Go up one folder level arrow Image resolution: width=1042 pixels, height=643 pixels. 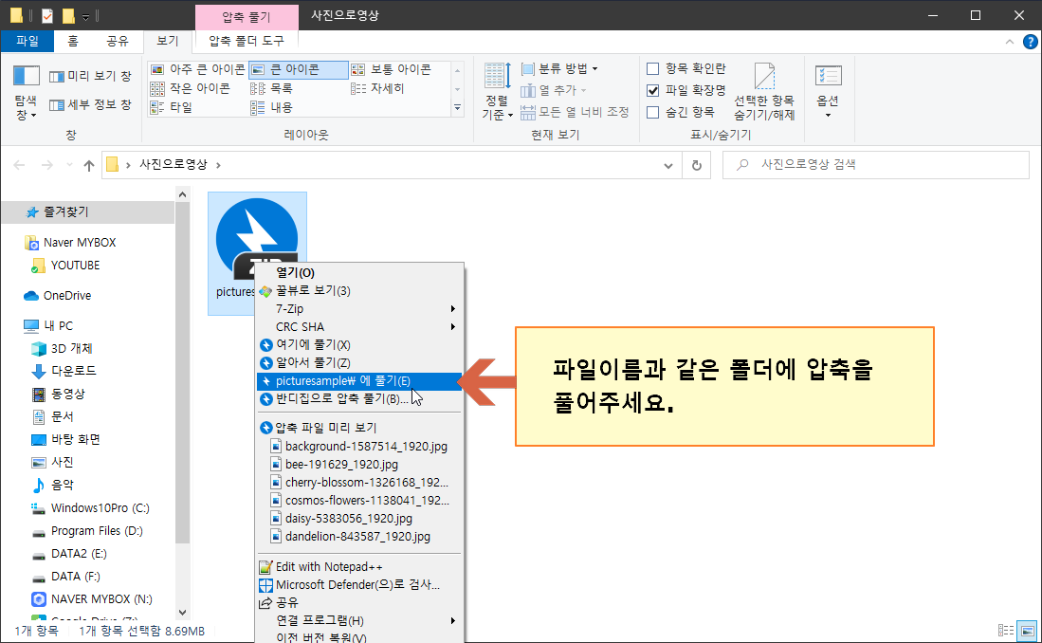[89, 166]
